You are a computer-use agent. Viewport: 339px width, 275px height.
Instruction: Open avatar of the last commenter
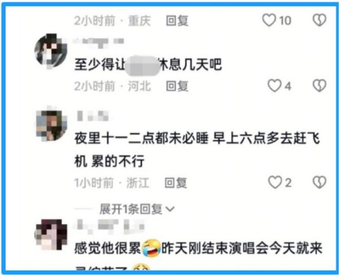click(x=51, y=234)
